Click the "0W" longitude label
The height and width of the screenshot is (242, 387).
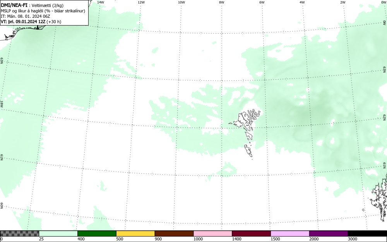point(383,2)
